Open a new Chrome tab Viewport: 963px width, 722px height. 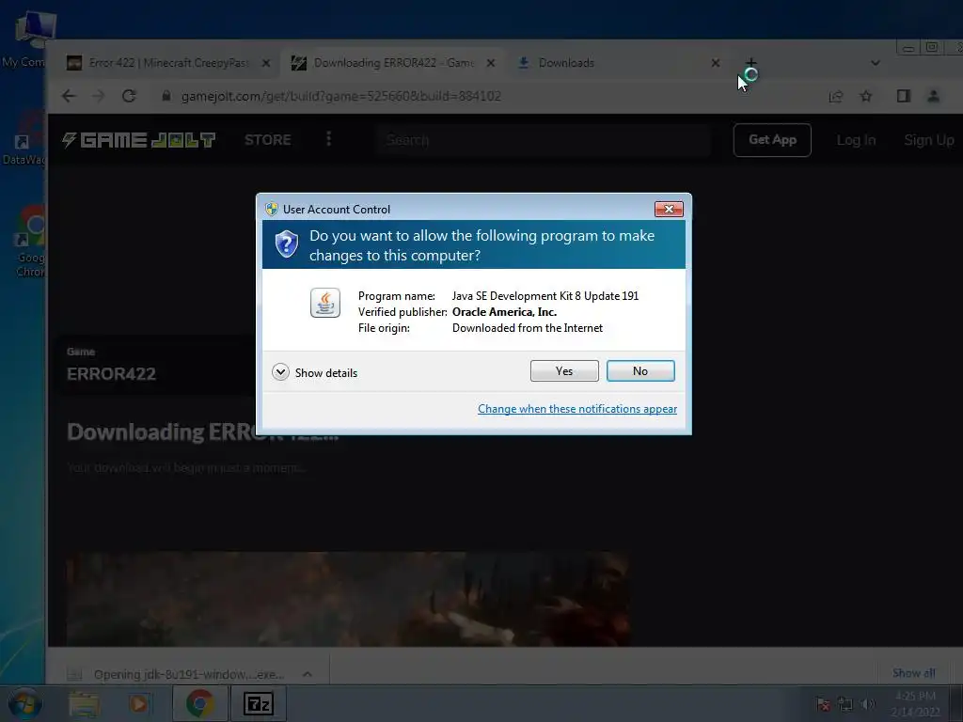pyautogui.click(x=751, y=63)
